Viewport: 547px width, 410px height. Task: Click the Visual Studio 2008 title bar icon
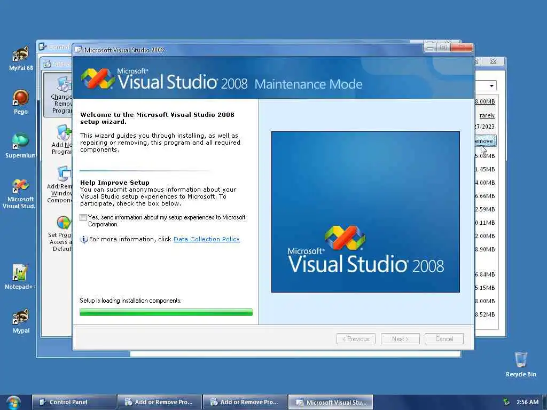click(x=78, y=50)
